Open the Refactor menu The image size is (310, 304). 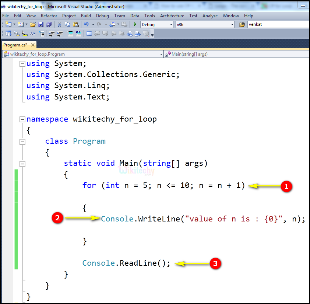point(49,16)
